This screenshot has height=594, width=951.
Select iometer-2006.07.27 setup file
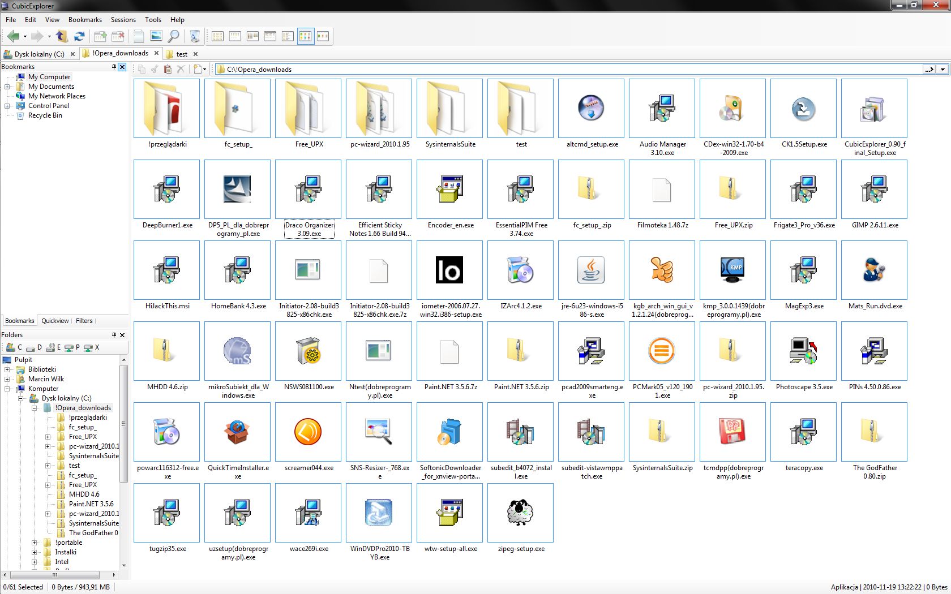point(450,279)
